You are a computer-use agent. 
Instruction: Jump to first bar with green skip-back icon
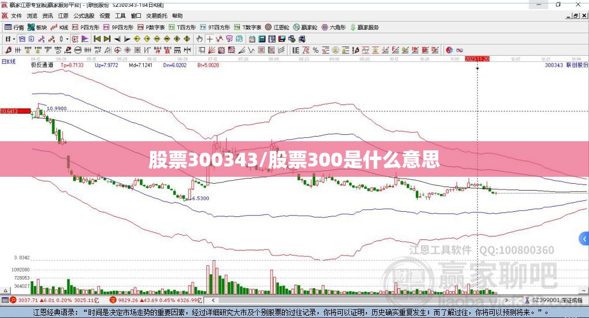point(97,39)
